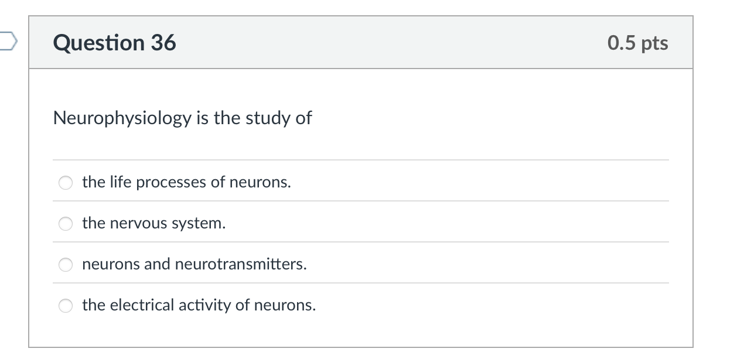Click the answer text 'the nervous system.'
Screen dimensions: 737x362
click(153, 223)
